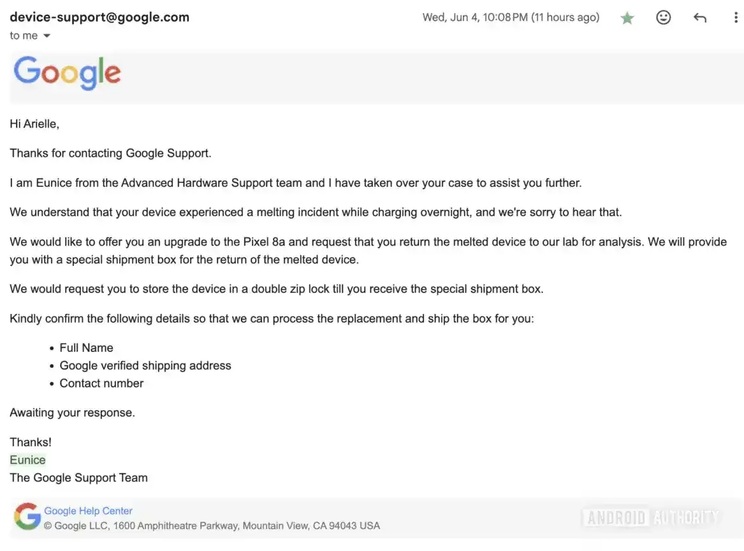The height and width of the screenshot is (551, 744).
Task: Click the "Awaiting your response." line
Action: coord(72,413)
